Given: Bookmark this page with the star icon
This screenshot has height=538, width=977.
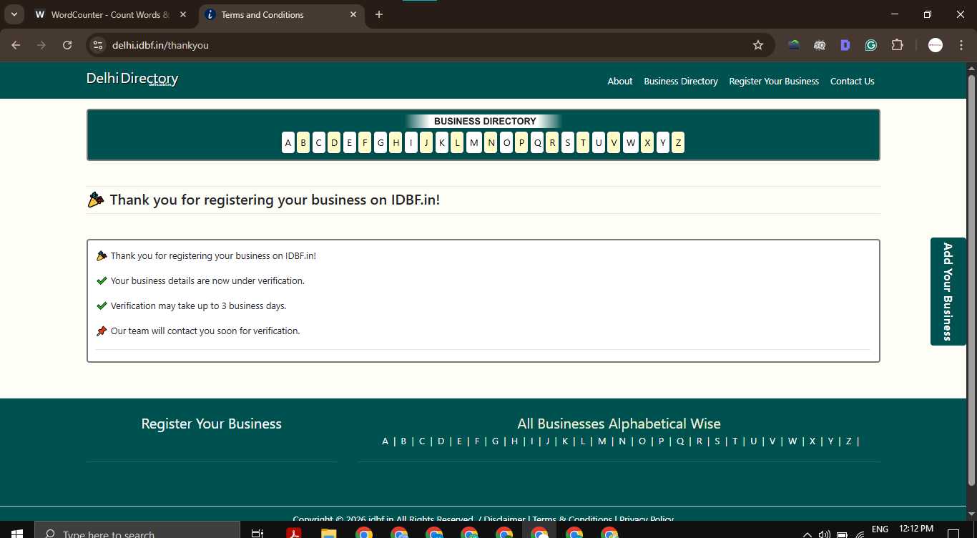Looking at the screenshot, I should tap(758, 45).
